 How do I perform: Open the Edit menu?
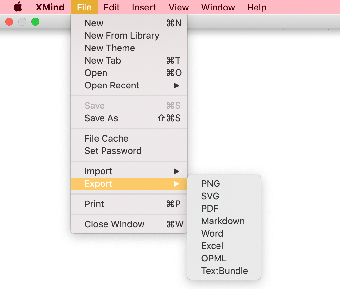pyautogui.click(x=111, y=7)
